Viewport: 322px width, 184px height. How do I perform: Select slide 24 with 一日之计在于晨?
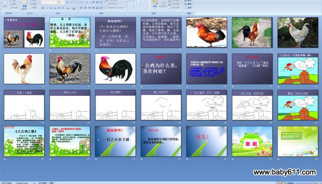pos(115,141)
